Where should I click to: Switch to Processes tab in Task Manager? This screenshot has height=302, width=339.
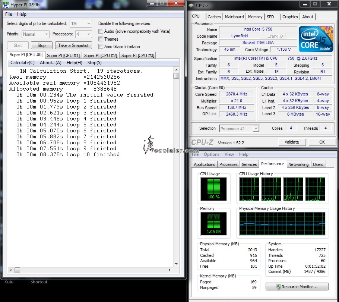[228, 164]
